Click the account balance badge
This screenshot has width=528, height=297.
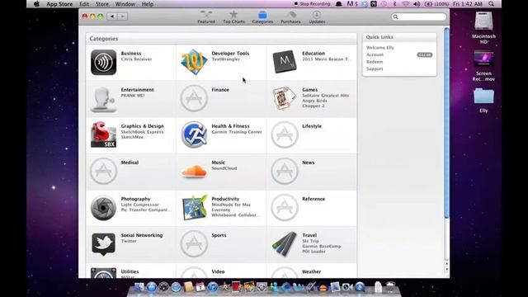pos(425,55)
